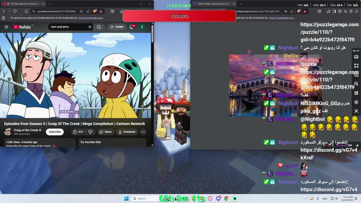
Task: Open ENG language switcher in tray
Action: pyautogui.click(x=325, y=198)
